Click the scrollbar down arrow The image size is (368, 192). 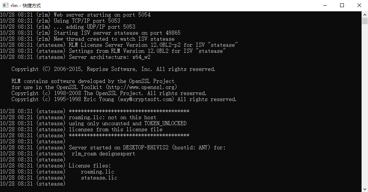click(x=365, y=189)
